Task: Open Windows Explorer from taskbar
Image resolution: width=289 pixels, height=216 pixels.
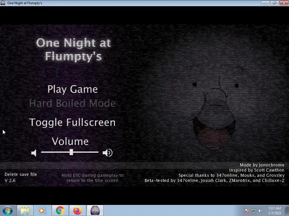Action: [25, 210]
